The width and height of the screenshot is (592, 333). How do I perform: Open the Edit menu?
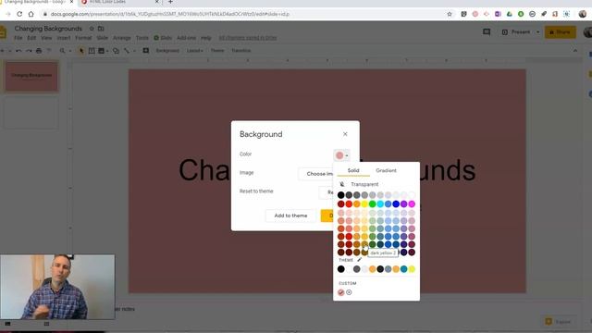pos(31,38)
